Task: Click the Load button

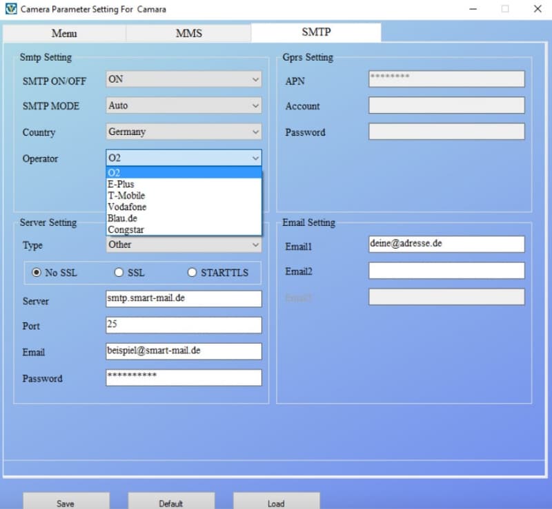Action: [277, 501]
